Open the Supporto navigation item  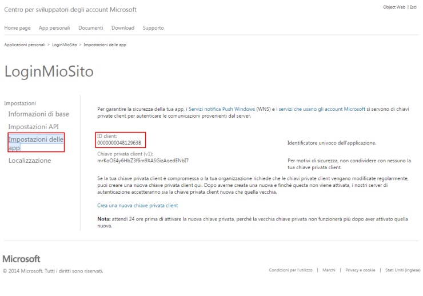click(x=153, y=28)
